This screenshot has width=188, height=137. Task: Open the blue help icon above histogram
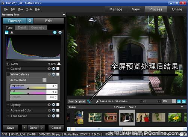(55, 32)
